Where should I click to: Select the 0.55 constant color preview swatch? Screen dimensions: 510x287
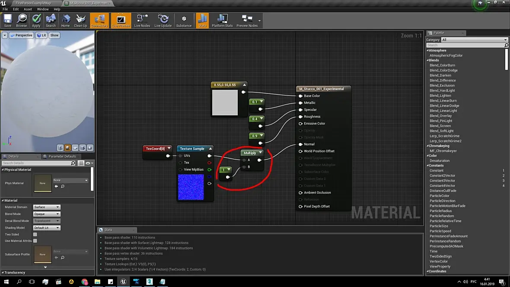[225, 102]
